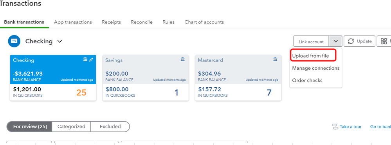This screenshot has height=145, width=391.
Task: Click the atom icon button beside Update
Action: pyautogui.click(x=384, y=41)
